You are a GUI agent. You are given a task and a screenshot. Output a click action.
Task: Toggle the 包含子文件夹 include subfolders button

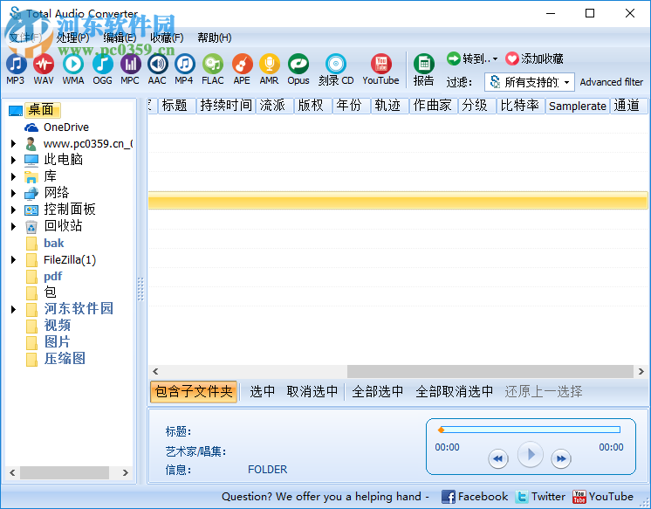[194, 391]
